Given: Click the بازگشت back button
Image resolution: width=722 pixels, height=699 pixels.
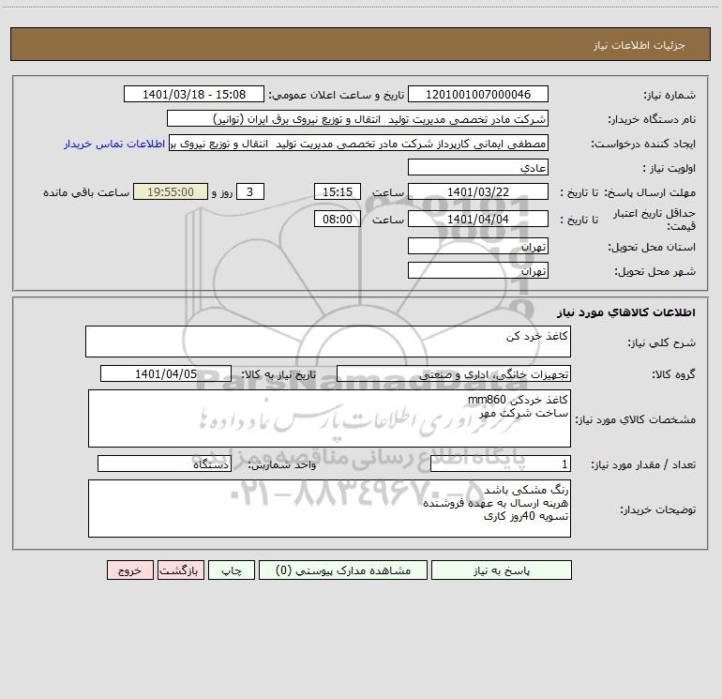Looking at the screenshot, I should [x=180, y=570].
